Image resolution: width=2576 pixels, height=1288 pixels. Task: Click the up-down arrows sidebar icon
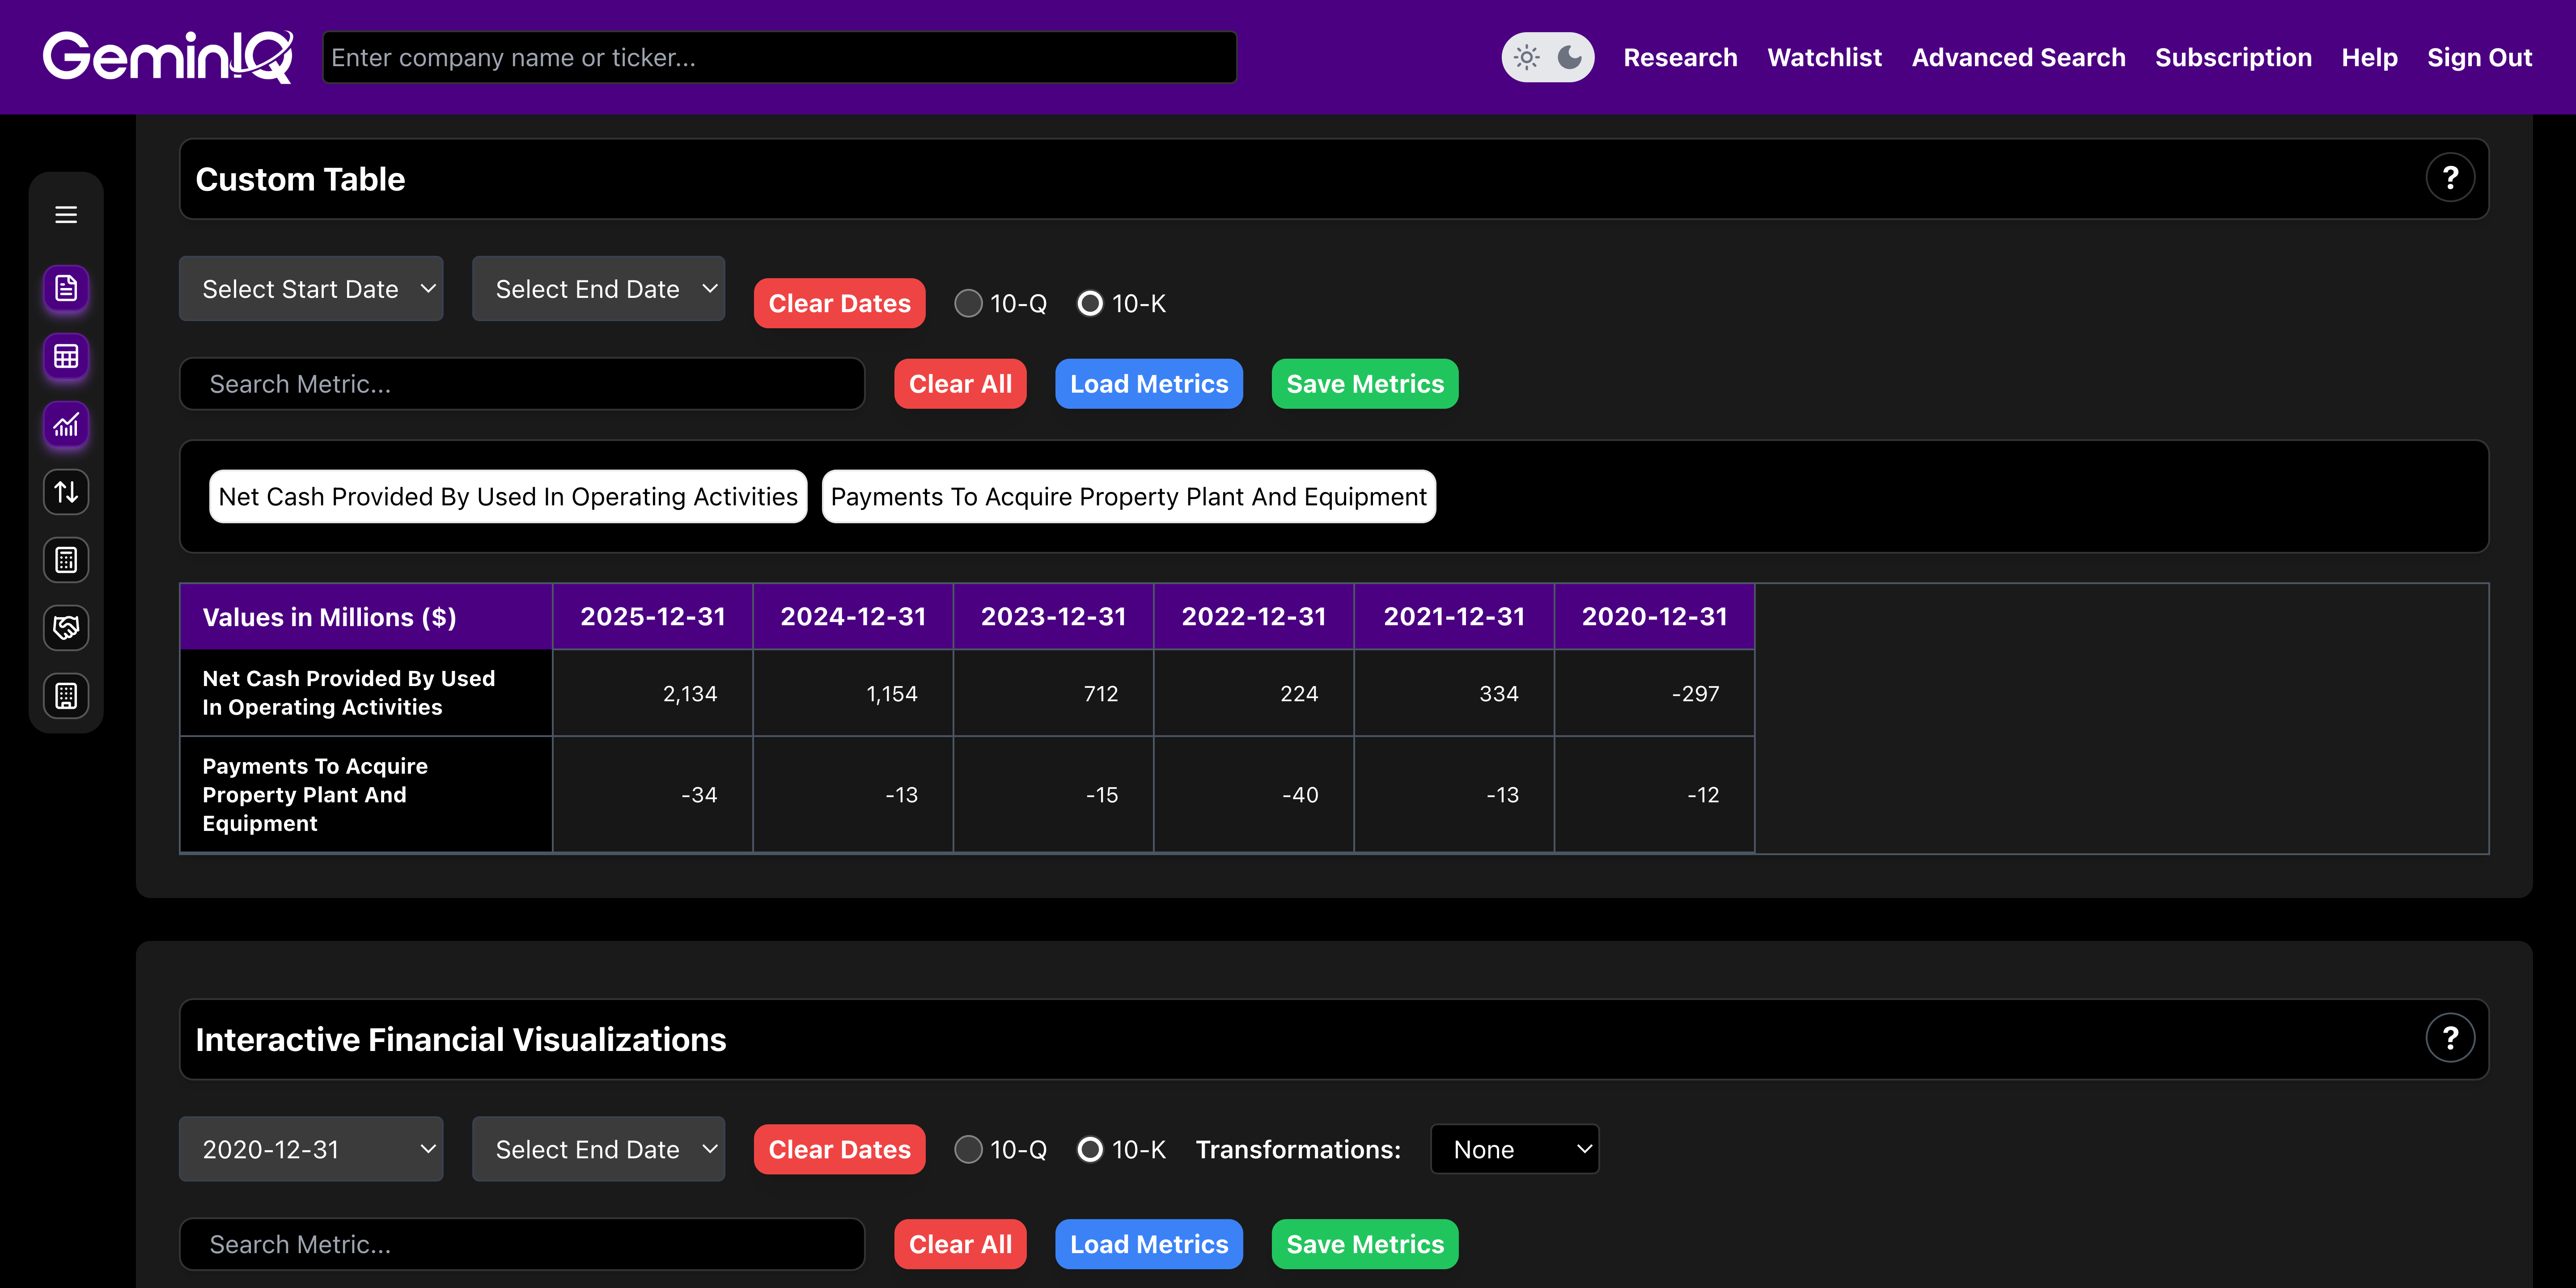click(x=66, y=492)
